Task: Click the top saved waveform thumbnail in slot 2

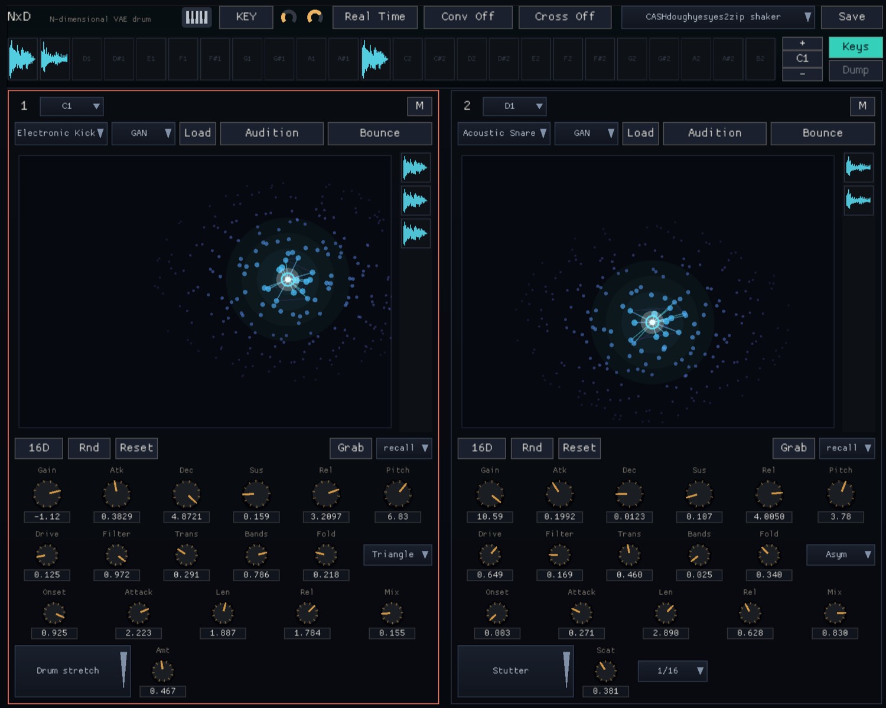Action: 858,168
